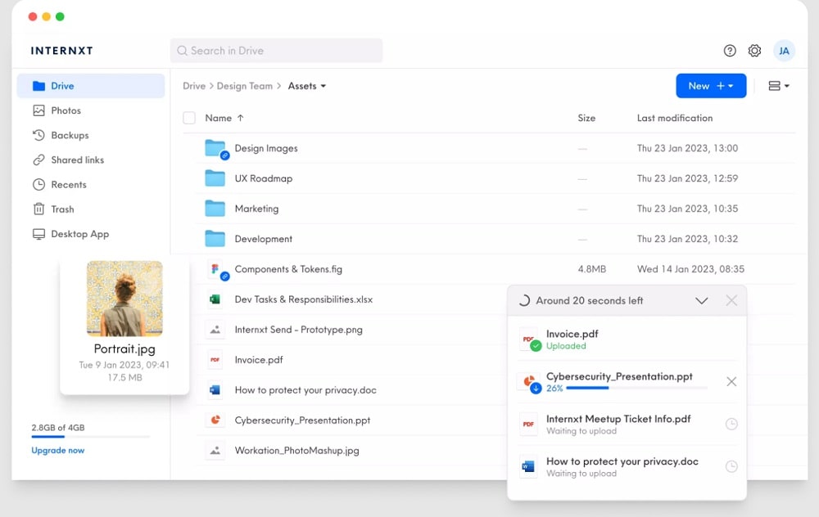The height and width of the screenshot is (517, 819).
Task: Open the JA account avatar
Action: pyautogui.click(x=784, y=51)
